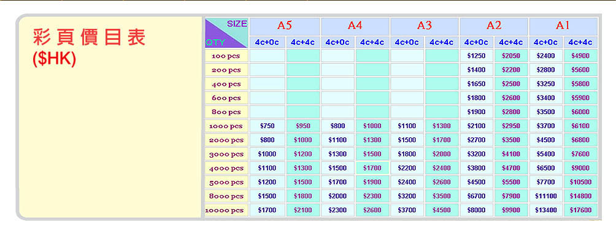Click the $17600 price for A1 10000 pcs
The height and width of the screenshot is (233, 616).
point(580,210)
